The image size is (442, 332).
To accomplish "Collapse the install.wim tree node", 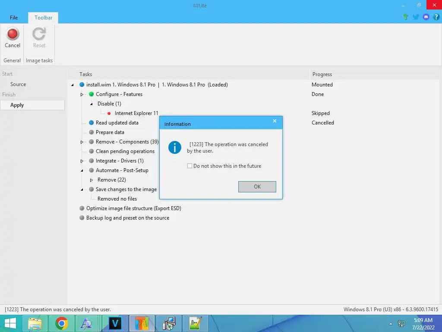I will 73,85.
